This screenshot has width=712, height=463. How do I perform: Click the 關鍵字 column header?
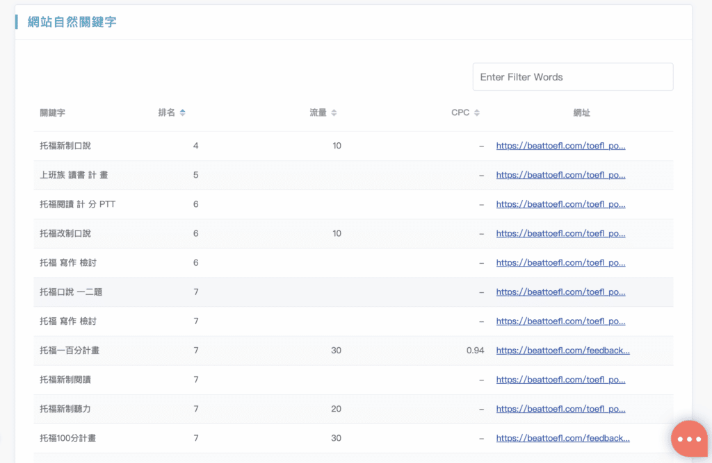[x=53, y=113]
